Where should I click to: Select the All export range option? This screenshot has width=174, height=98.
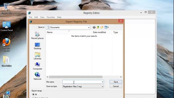click(34, 94)
